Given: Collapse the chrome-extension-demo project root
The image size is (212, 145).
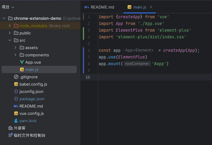Looking at the screenshot, I should tap(4, 18).
